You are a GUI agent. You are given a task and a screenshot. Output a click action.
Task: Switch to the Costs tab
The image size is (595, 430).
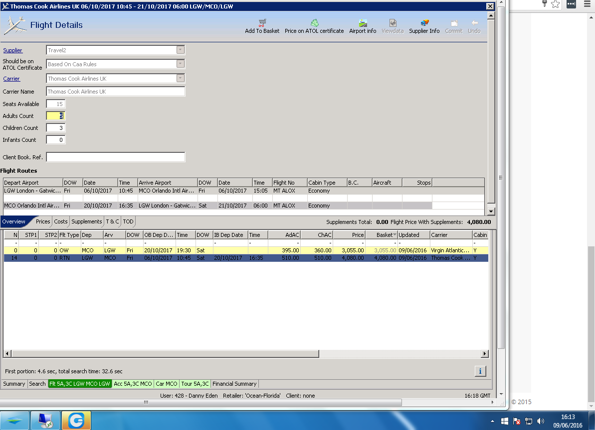pos(61,221)
